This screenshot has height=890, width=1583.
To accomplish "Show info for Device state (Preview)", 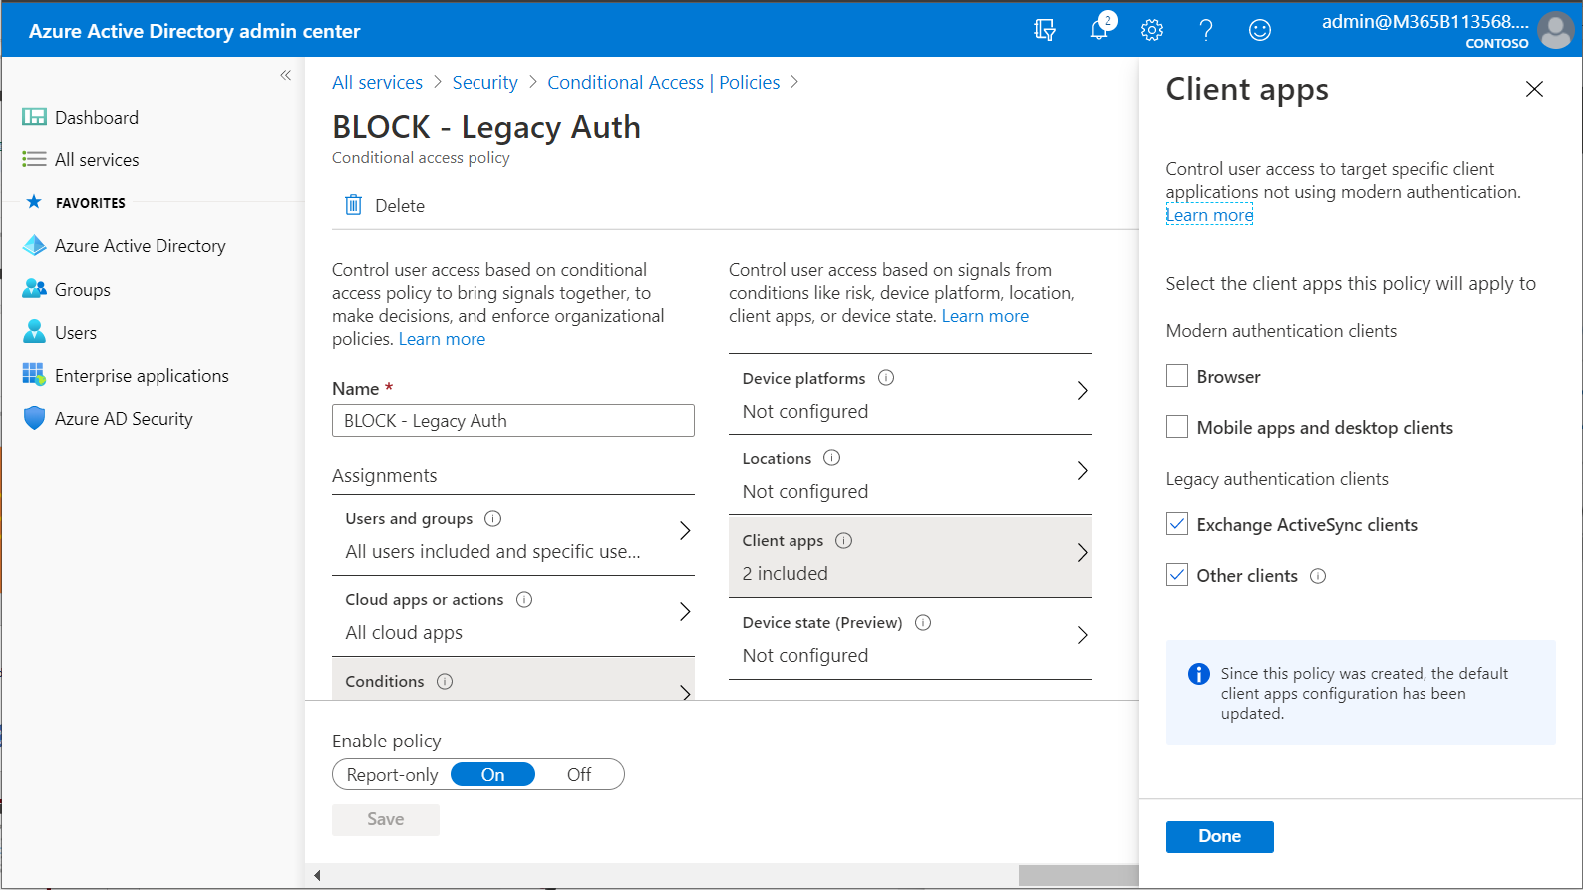I will pos(923,622).
